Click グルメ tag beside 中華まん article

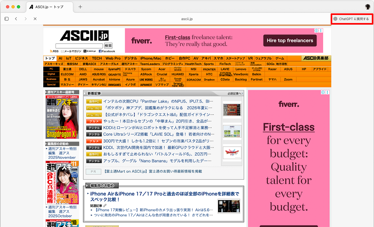point(94,121)
